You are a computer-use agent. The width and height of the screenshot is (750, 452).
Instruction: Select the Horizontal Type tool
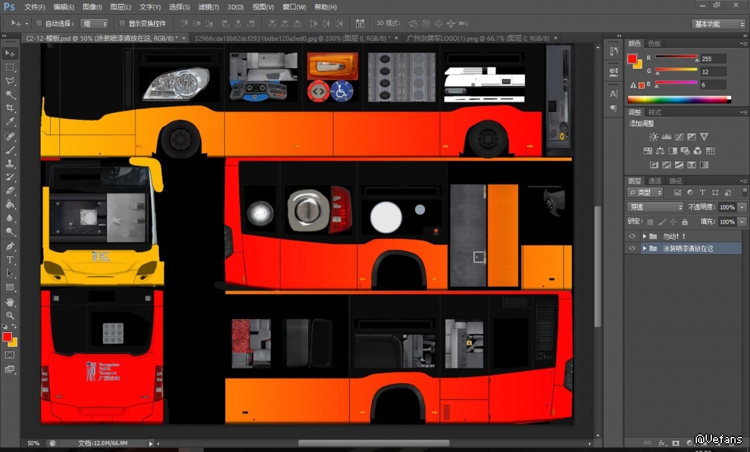pyautogui.click(x=10, y=259)
